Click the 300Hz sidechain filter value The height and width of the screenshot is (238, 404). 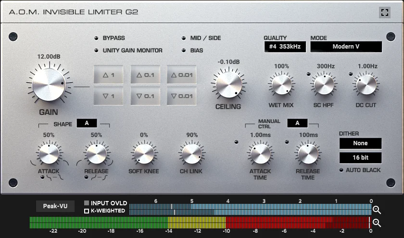(326, 66)
